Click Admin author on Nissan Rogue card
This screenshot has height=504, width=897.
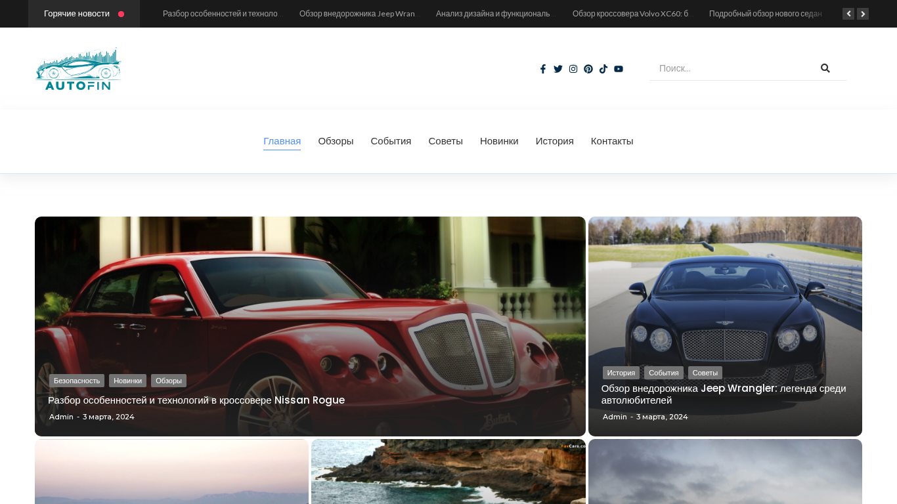pyautogui.click(x=61, y=417)
